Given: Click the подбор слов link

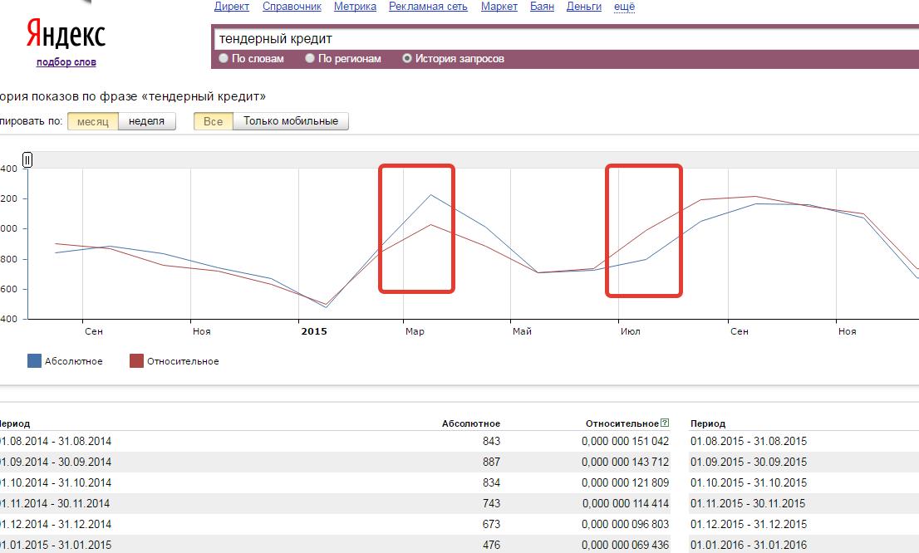Looking at the screenshot, I should [66, 62].
